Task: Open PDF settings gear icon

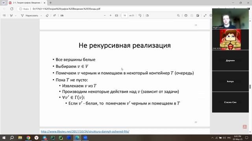Action: click(211, 16)
